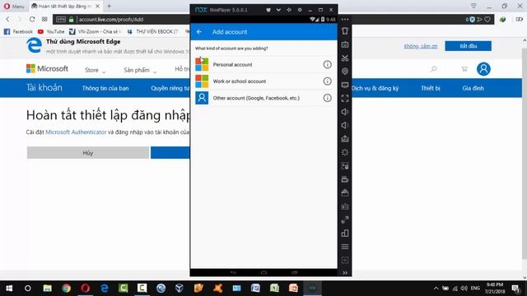Open Chrome from the taskbar

tap(66, 289)
